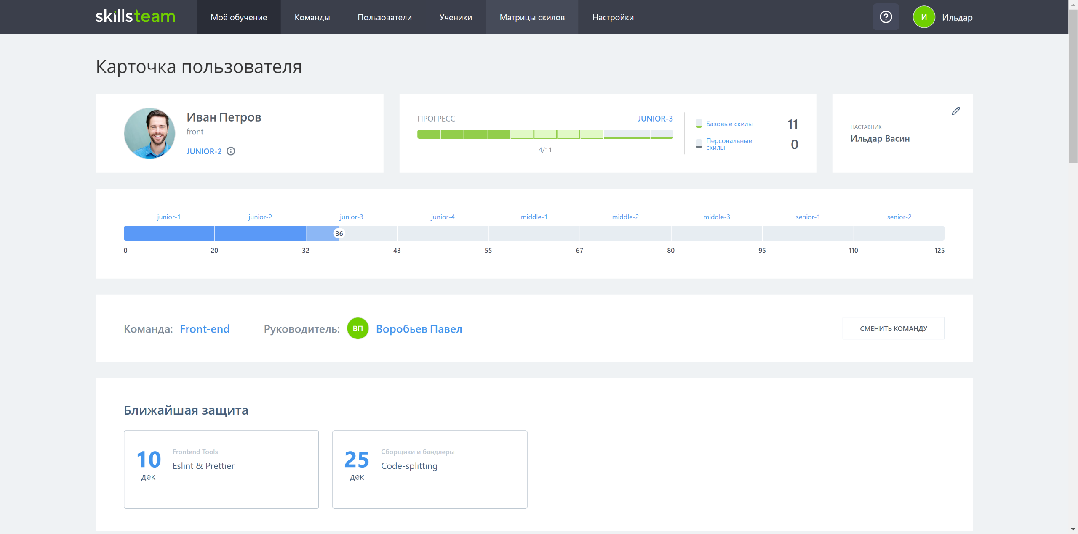This screenshot has height=534, width=1078.
Task: Click the 36 marker on level bar
Action: click(339, 233)
